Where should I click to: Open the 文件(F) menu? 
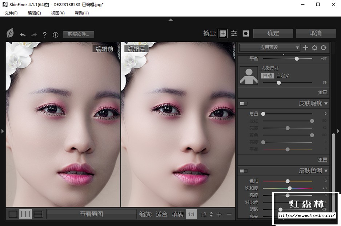11,13
